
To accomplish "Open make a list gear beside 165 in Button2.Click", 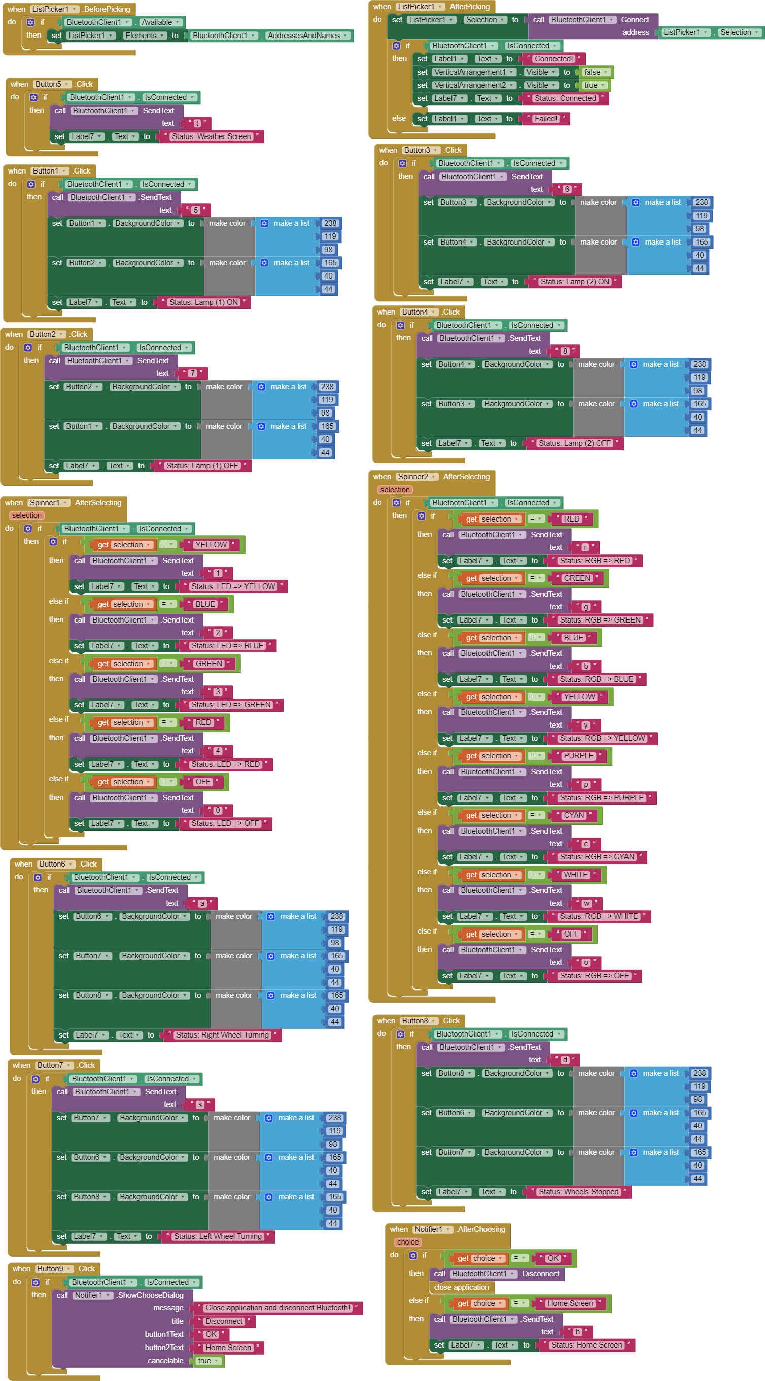I will coord(261,427).
